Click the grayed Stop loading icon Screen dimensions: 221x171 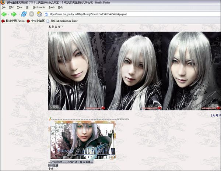click(x=32, y=14)
